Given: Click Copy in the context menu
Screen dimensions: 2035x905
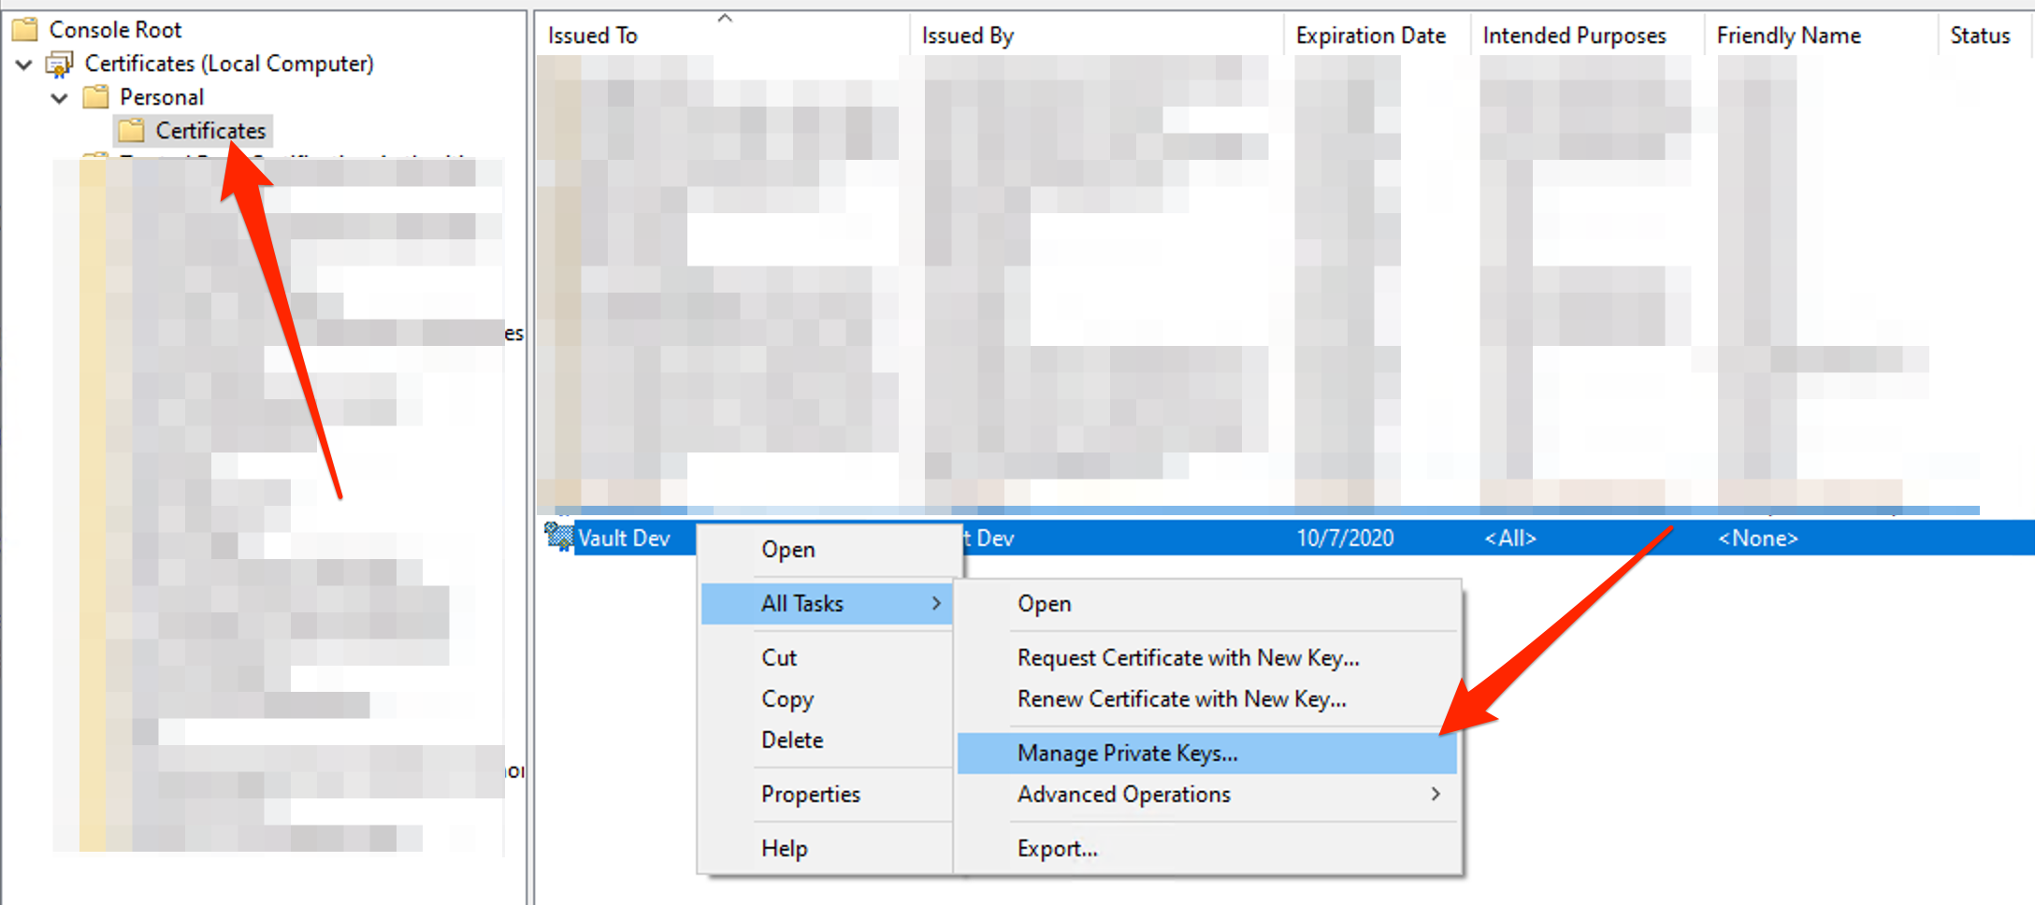Looking at the screenshot, I should pos(787,699).
